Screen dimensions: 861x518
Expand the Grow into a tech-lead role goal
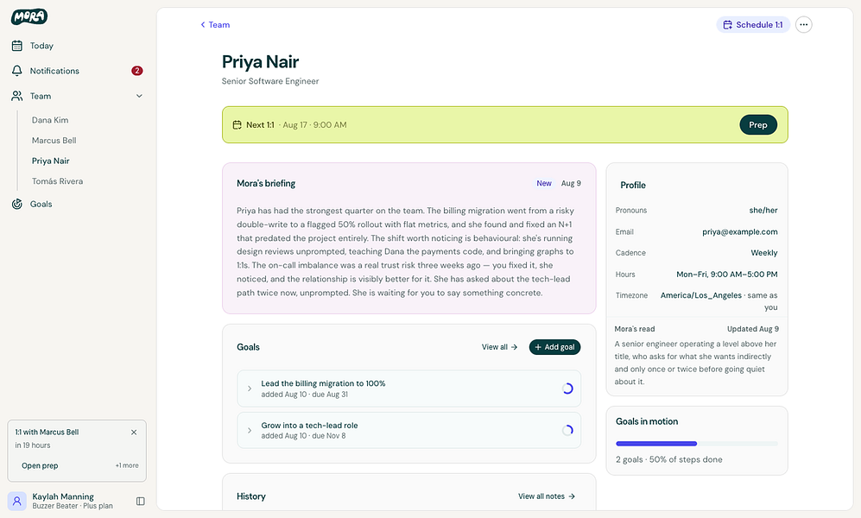(250, 430)
